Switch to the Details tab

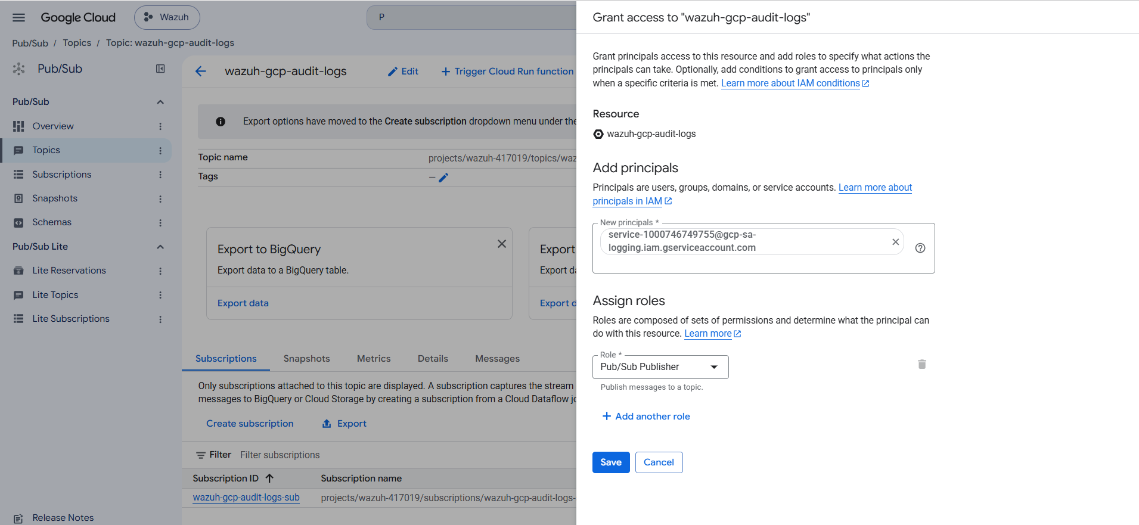pos(433,359)
